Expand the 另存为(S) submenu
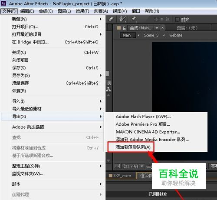 58,76
